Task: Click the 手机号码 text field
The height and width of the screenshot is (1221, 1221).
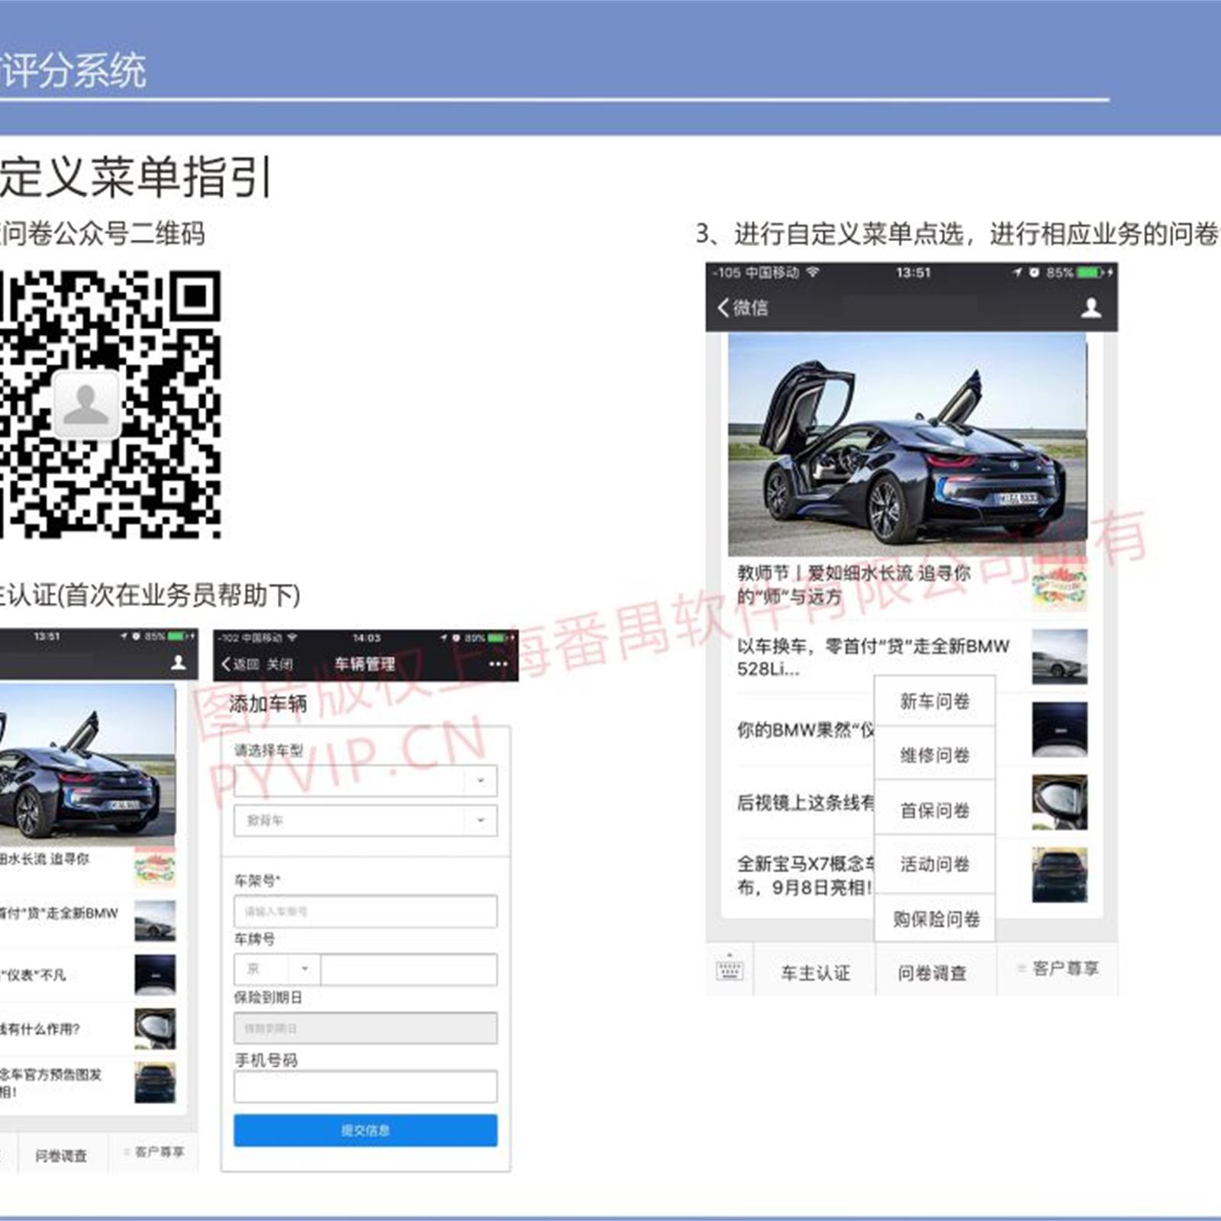Action: [365, 1087]
